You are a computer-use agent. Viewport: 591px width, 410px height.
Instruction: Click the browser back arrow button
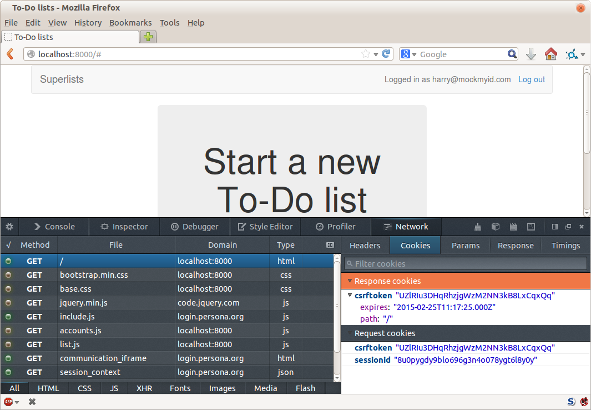coord(9,54)
